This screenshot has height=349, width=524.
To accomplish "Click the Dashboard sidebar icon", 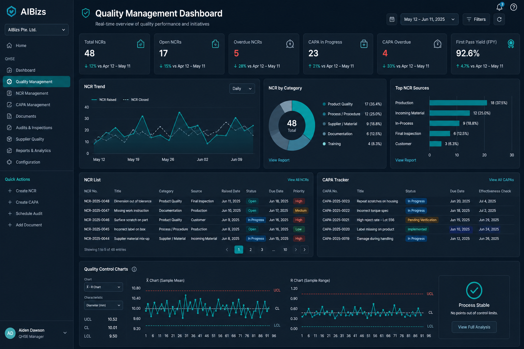I will click(9, 70).
